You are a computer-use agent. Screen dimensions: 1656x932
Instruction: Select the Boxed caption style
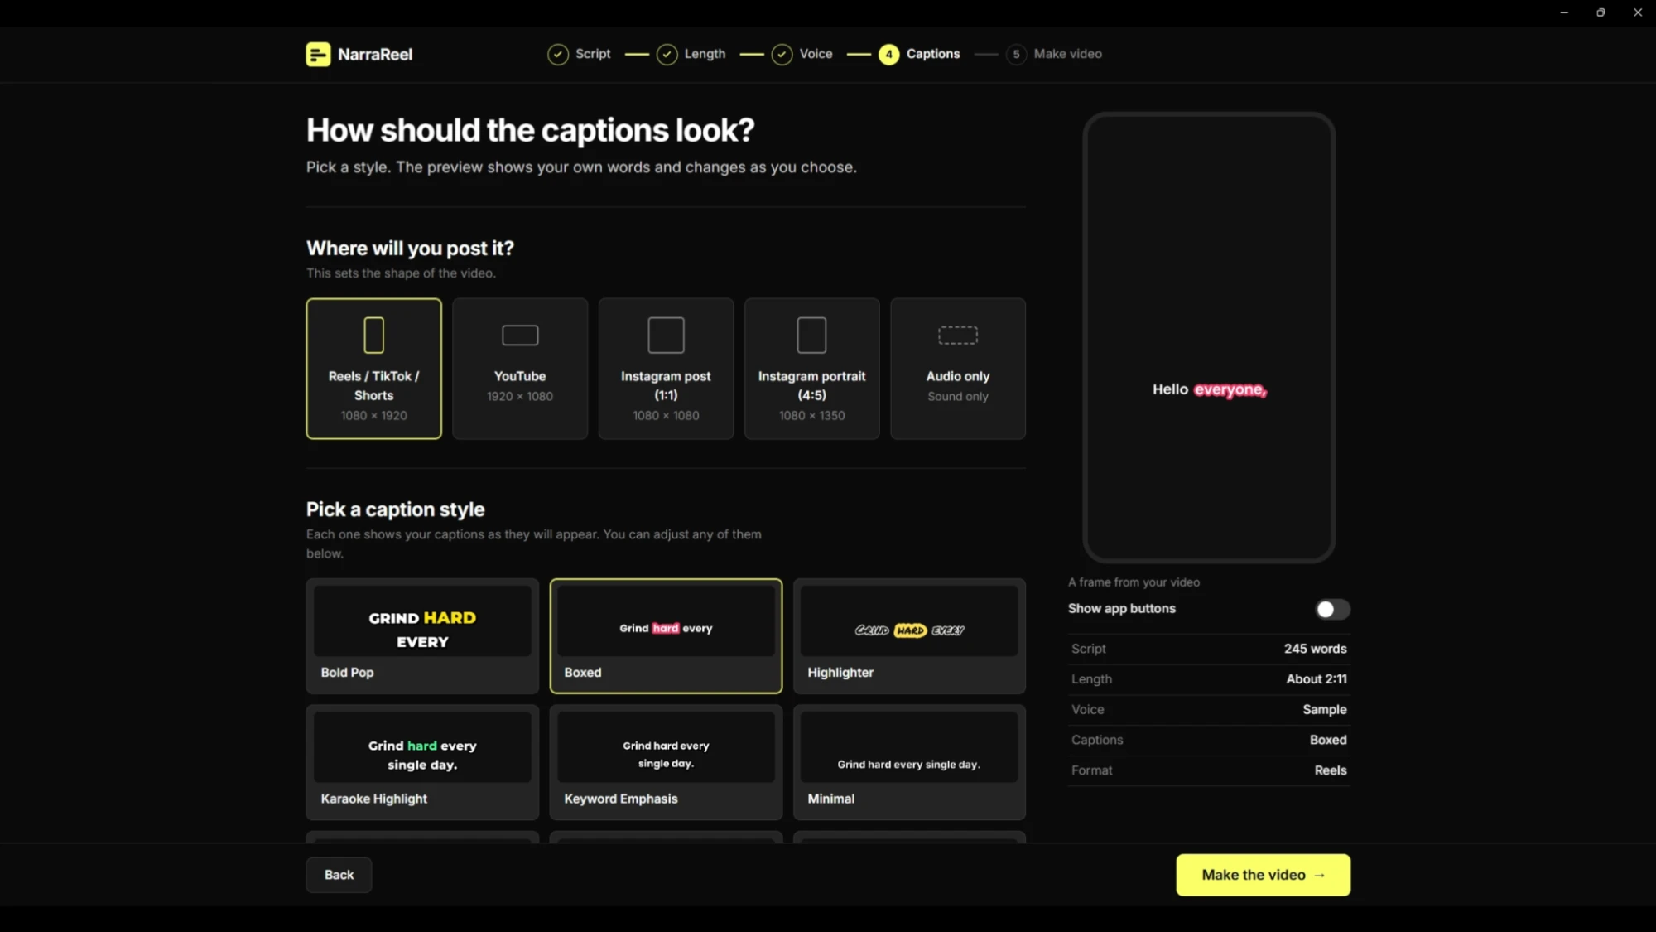(x=666, y=636)
